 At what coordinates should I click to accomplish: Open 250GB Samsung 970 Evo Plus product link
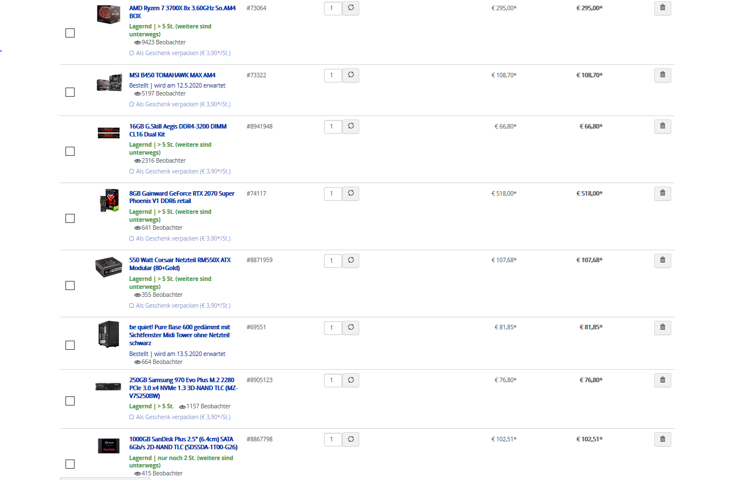[183, 388]
